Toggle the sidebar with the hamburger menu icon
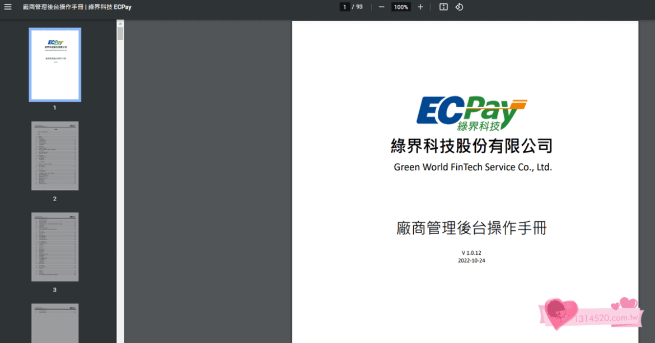The height and width of the screenshot is (343, 655). (x=8, y=7)
